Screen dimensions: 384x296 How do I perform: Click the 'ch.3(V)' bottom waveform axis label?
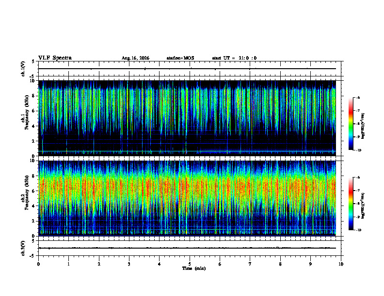(x=23, y=248)
